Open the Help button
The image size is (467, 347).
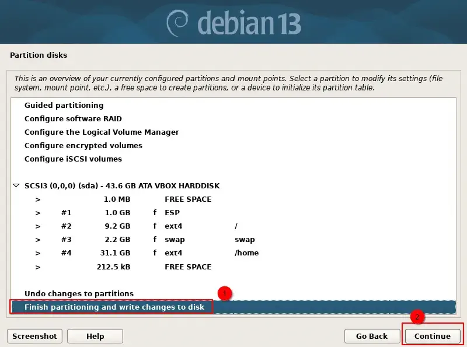click(95, 336)
